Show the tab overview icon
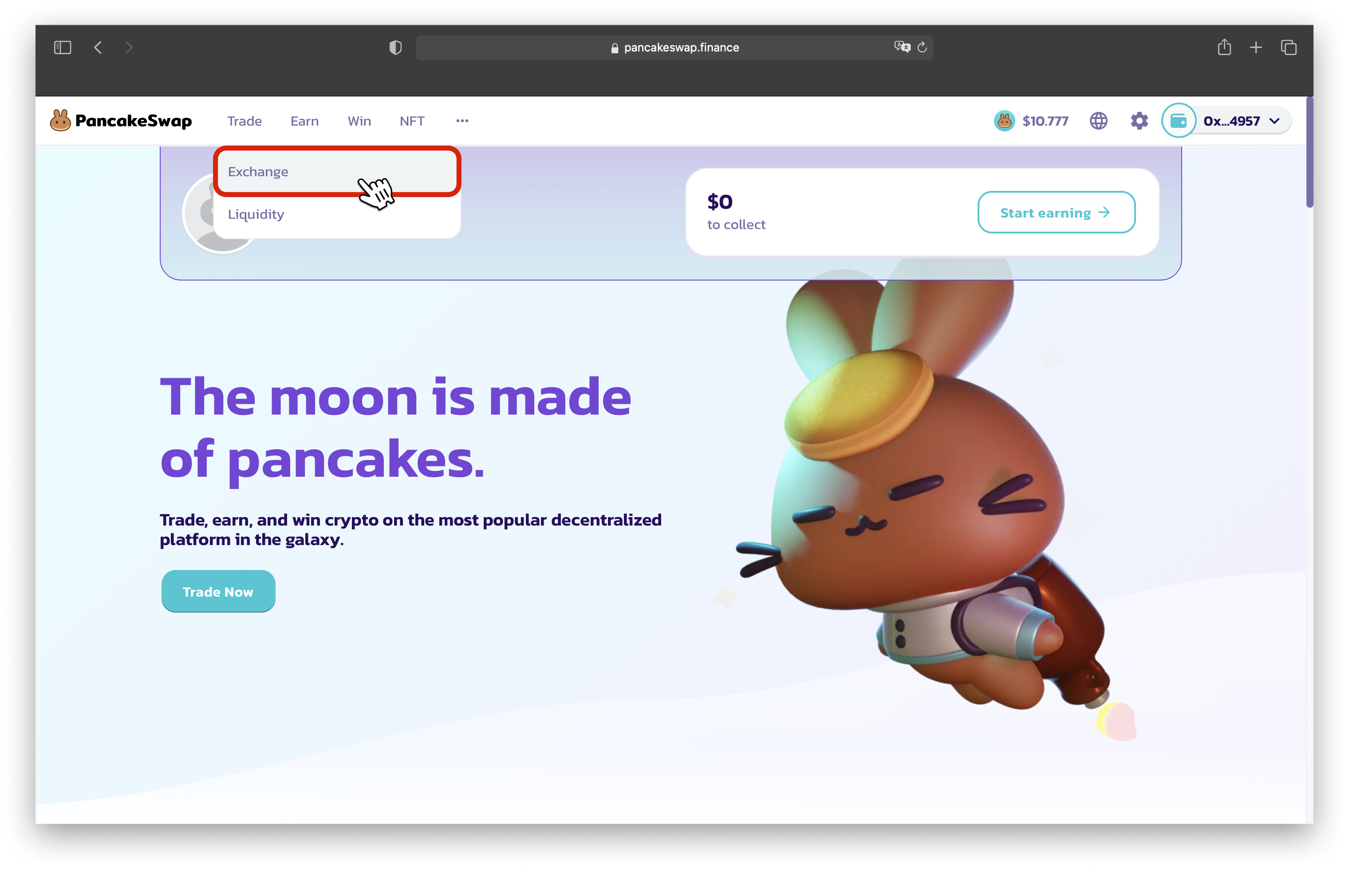1349x870 pixels. pyautogui.click(x=1289, y=47)
